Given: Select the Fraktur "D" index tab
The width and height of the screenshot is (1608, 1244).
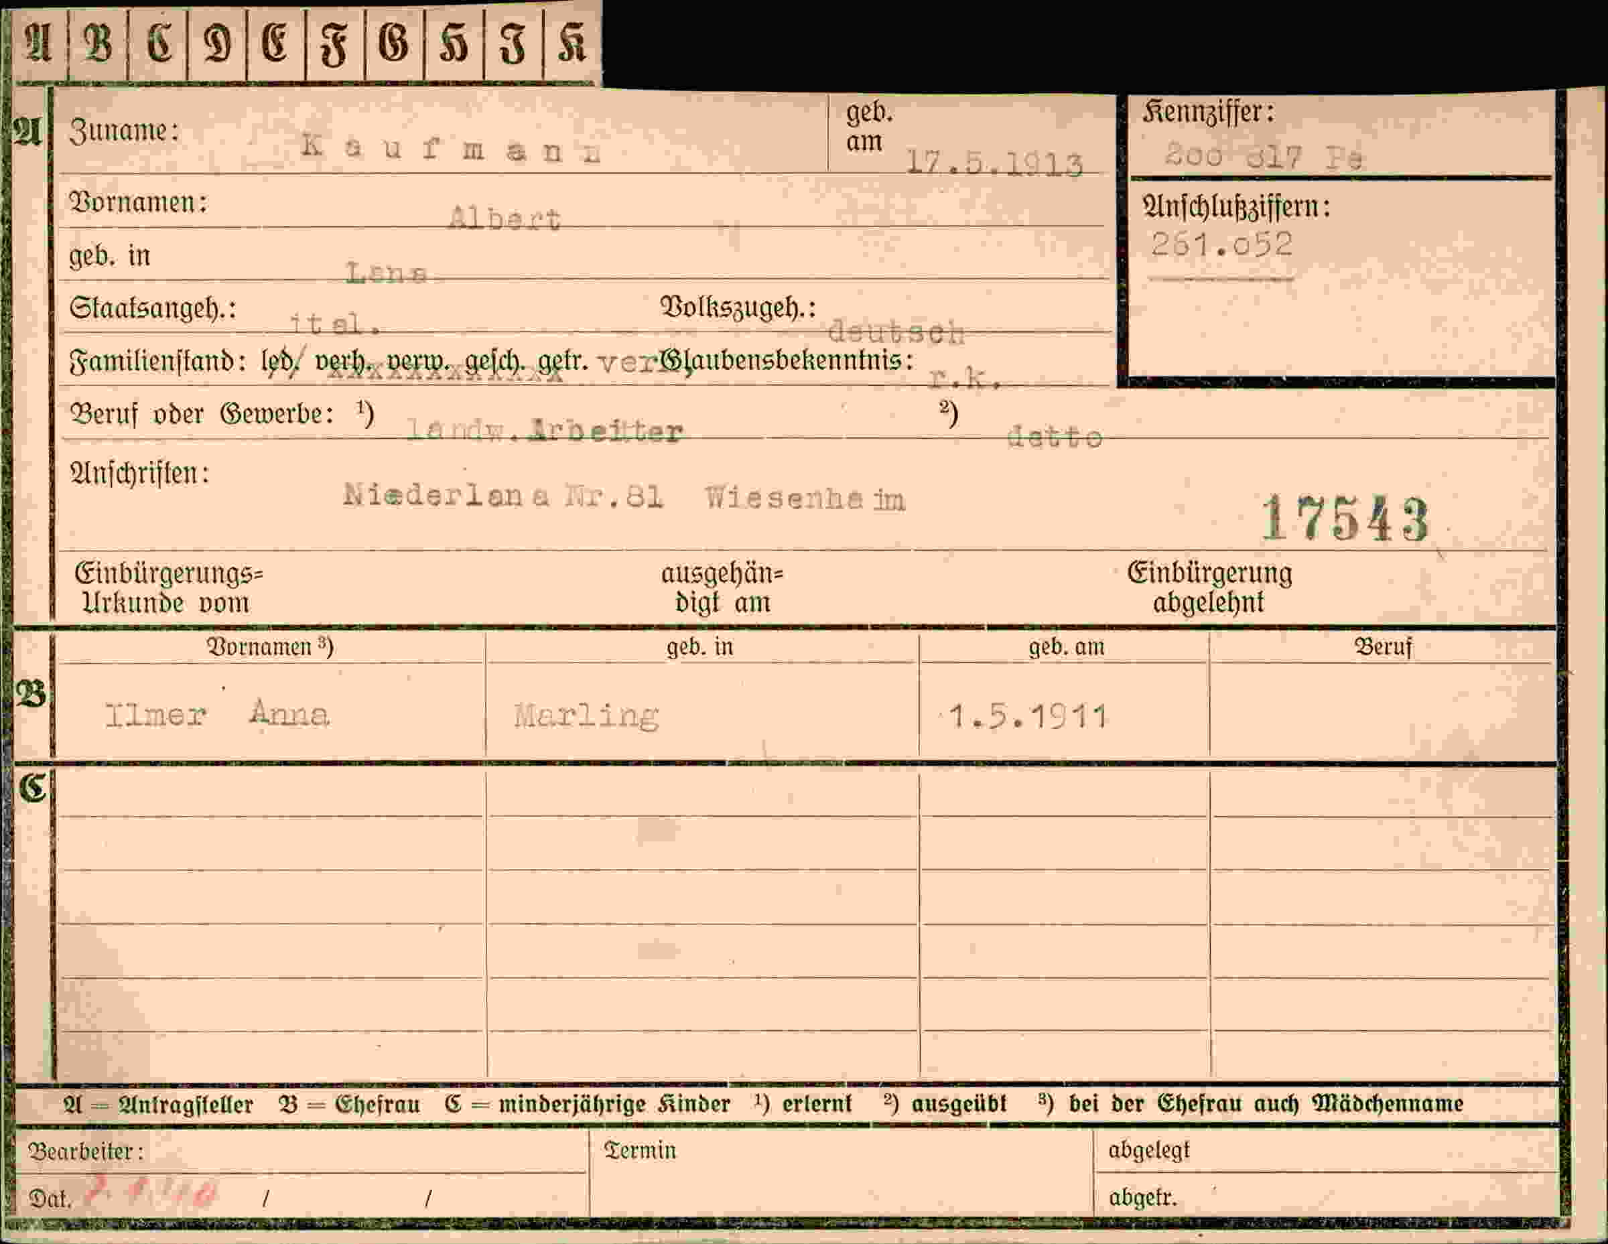Looking at the screenshot, I should coord(217,44).
